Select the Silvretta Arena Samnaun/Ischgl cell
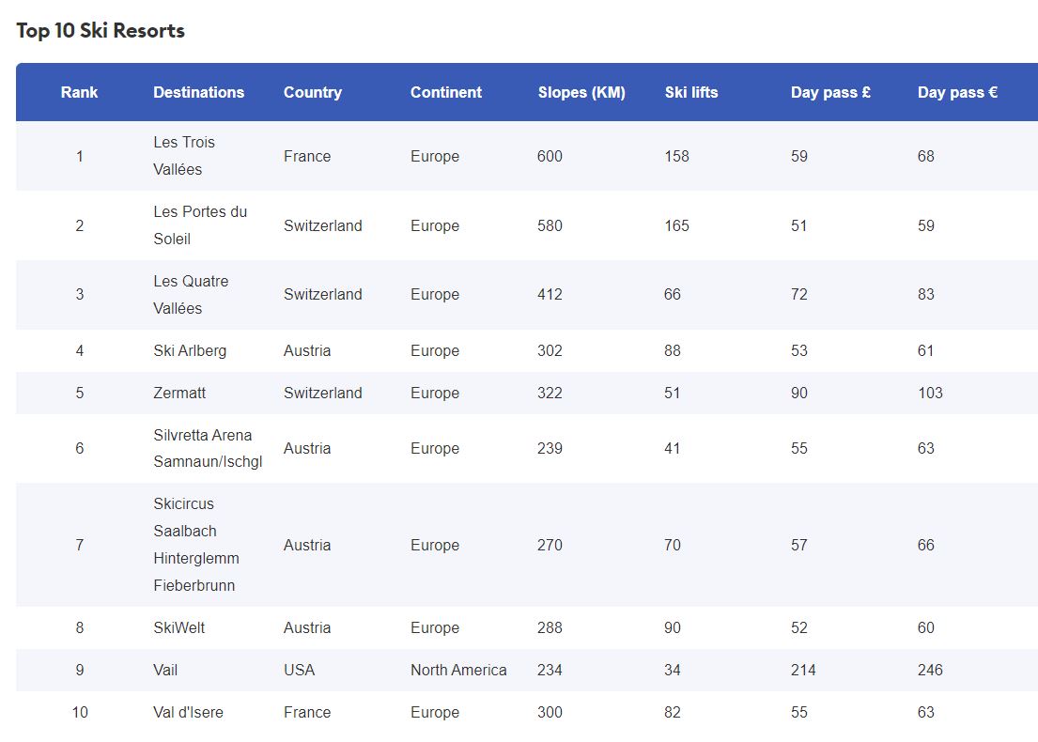Viewport: 1038px width, 742px height. coord(208,448)
